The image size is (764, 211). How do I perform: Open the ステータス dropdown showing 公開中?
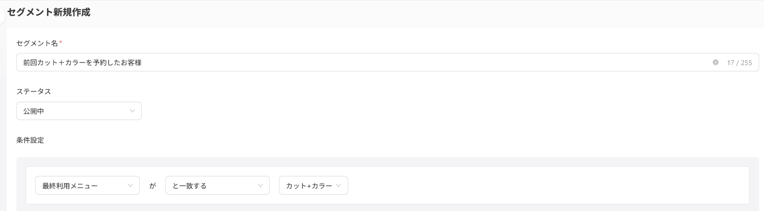(x=79, y=111)
